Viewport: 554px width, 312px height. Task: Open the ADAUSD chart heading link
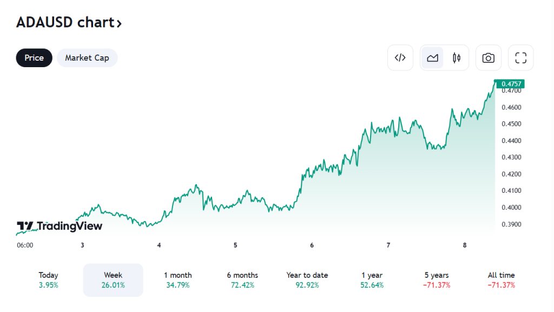pyautogui.click(x=65, y=23)
